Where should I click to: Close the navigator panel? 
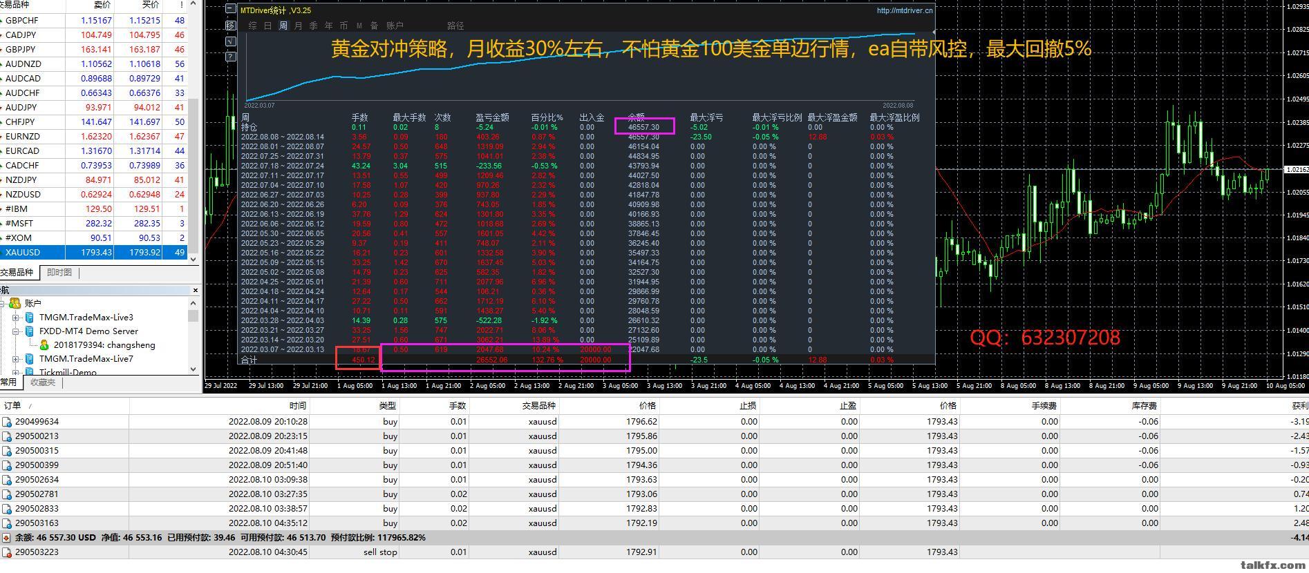(195, 290)
